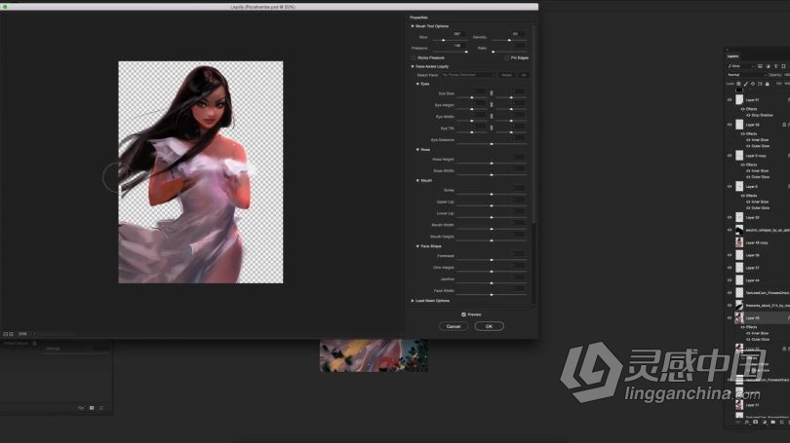
Task: Enable the Pin Edges checkbox
Action: pyautogui.click(x=507, y=57)
